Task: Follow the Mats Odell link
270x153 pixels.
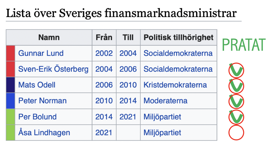Action: pyautogui.click(x=37, y=85)
